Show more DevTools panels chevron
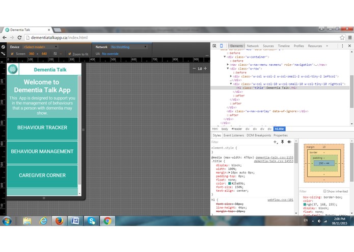The height and width of the screenshot is (252, 354). click(327, 46)
